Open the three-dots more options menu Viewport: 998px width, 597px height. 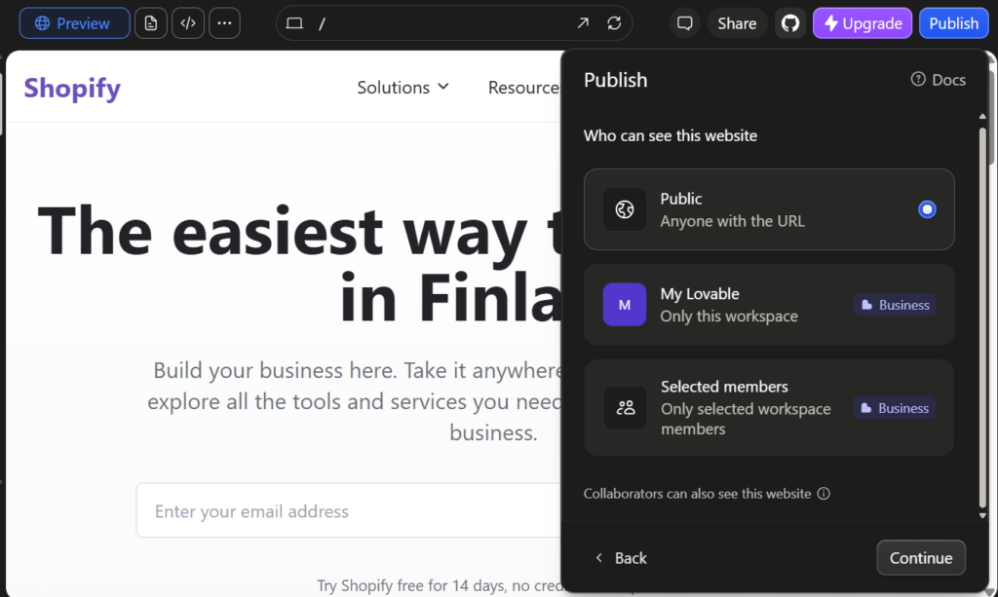point(225,23)
